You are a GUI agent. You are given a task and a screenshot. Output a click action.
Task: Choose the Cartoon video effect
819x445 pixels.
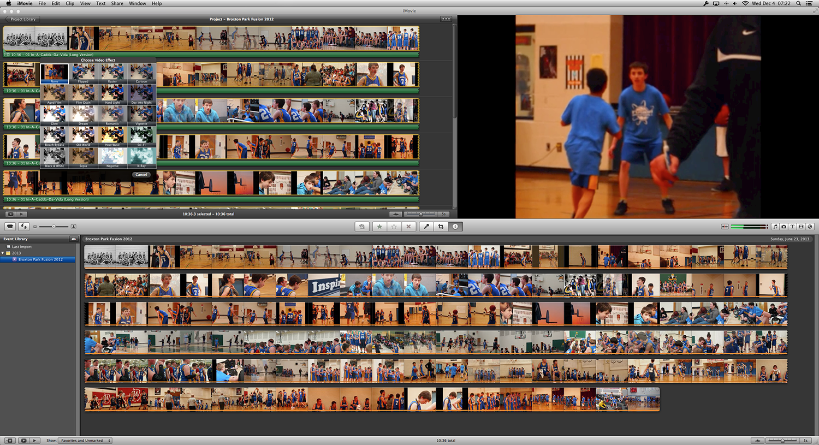[x=141, y=73]
